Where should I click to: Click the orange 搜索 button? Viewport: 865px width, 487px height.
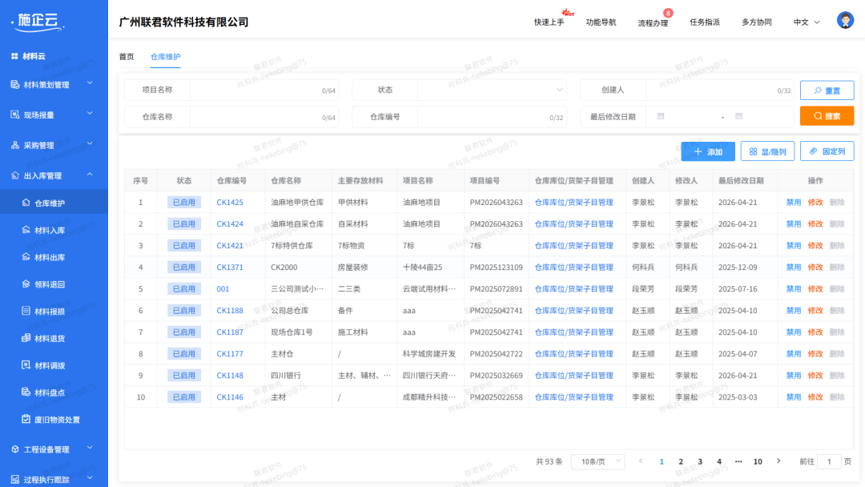pos(827,116)
